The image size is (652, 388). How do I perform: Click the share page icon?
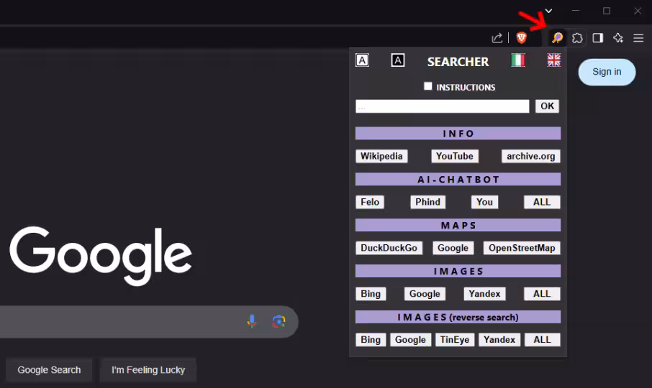coord(497,38)
